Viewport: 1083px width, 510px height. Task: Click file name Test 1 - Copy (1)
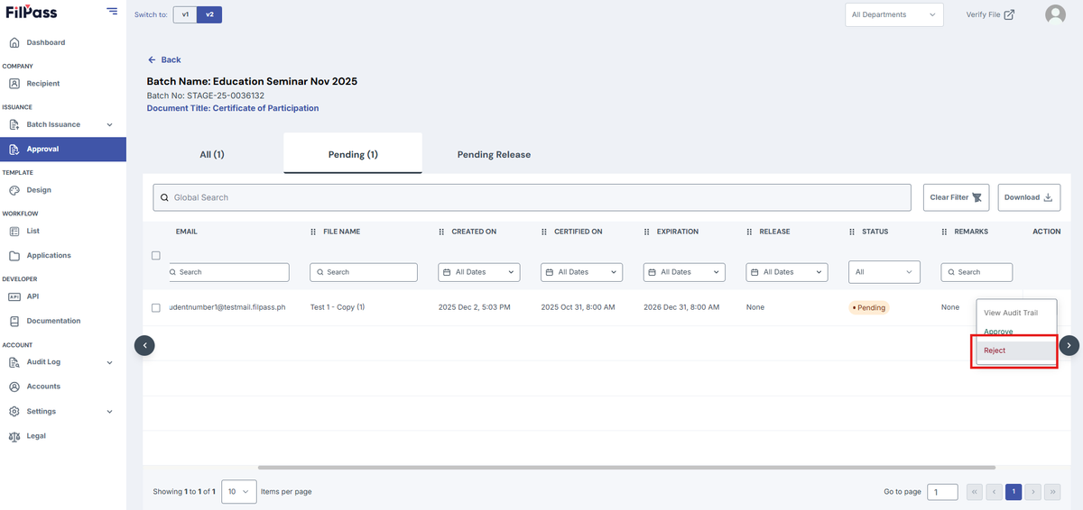pos(338,307)
